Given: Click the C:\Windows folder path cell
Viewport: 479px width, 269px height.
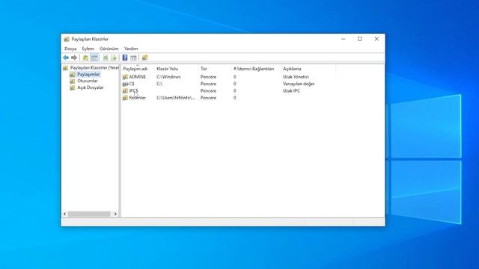Looking at the screenshot, I should click(x=168, y=77).
